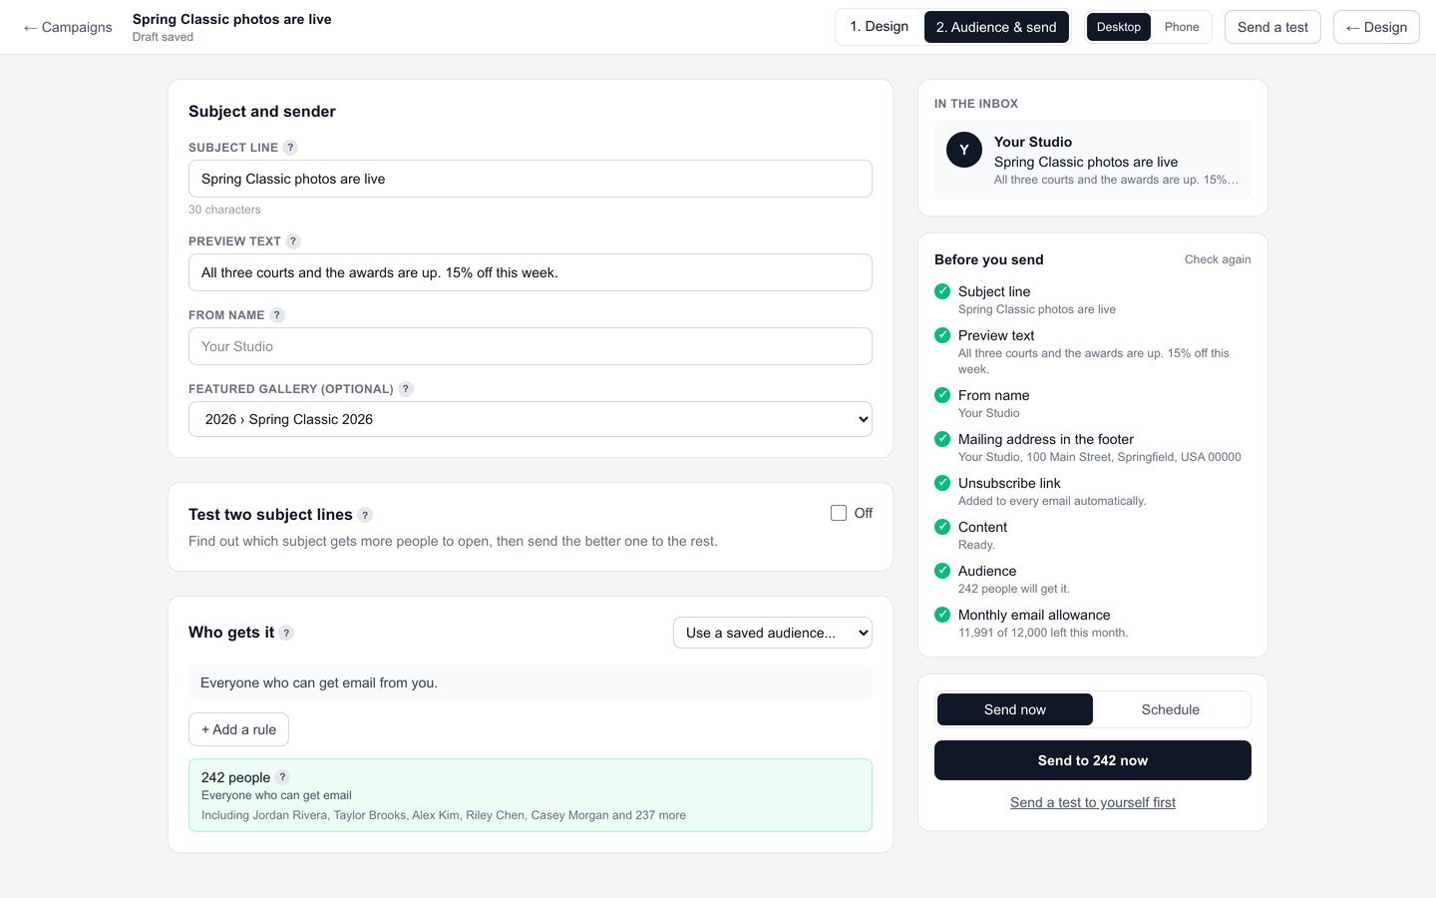Click green check for Monthly email allowance
This screenshot has height=898, width=1436.
[x=942, y=615]
